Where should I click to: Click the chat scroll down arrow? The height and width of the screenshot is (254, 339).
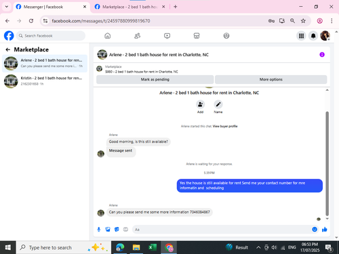coord(327,219)
